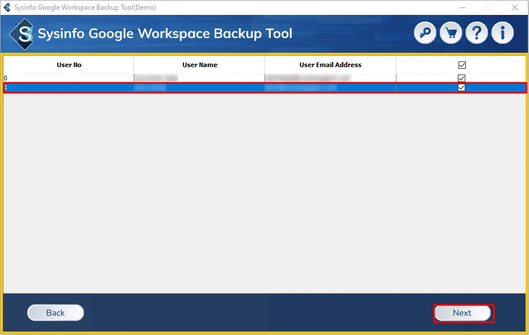
Task: Click the User Email Address column header
Action: pos(330,65)
